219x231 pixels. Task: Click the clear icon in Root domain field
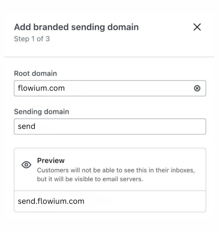tap(198, 88)
